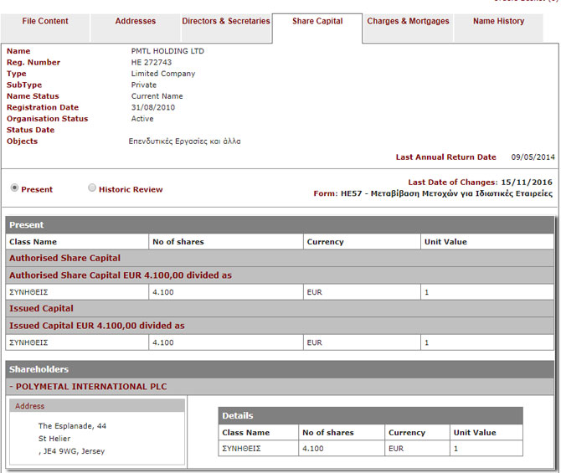Select the Historic Review radio button
This screenshot has width=561, height=473.
(92, 188)
